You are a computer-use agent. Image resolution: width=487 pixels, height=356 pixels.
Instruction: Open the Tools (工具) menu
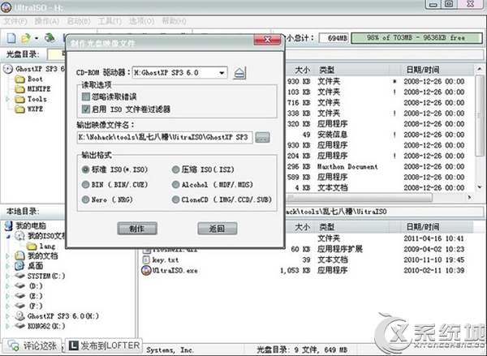coord(110,21)
